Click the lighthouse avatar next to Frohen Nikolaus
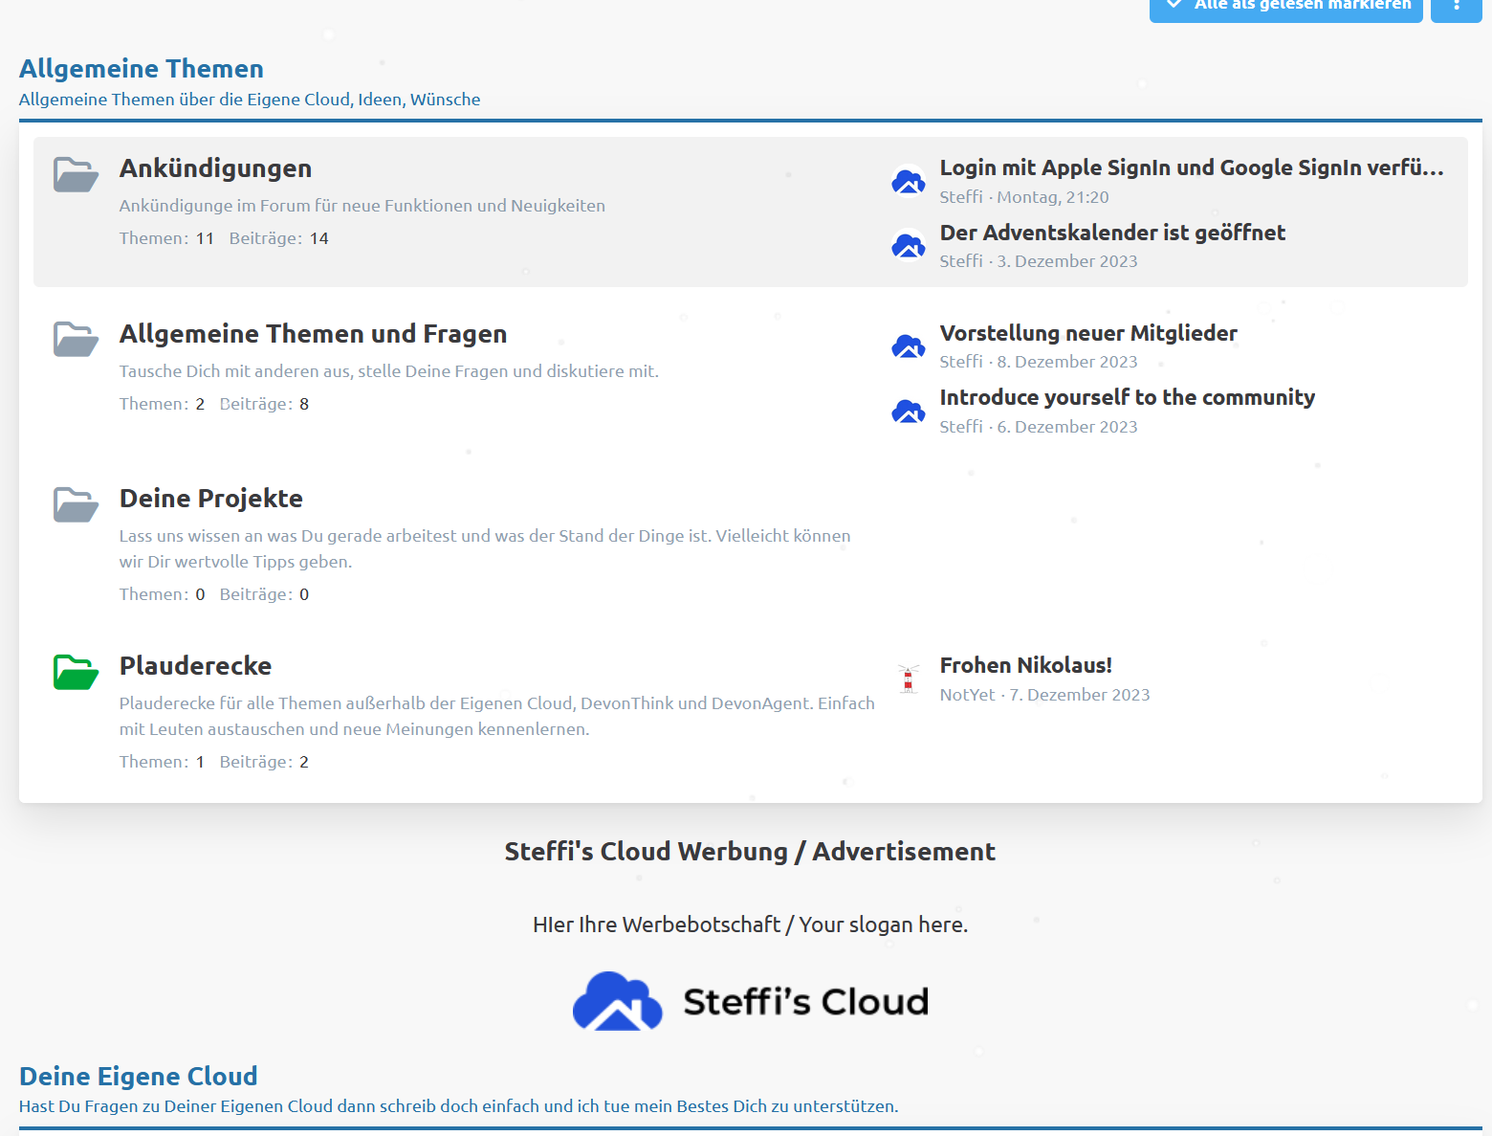Image resolution: width=1492 pixels, height=1136 pixels. [908, 679]
